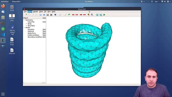Click the Wi-Fi network indicator
Viewport: 172px width, 97px height.
click(x=162, y=2)
